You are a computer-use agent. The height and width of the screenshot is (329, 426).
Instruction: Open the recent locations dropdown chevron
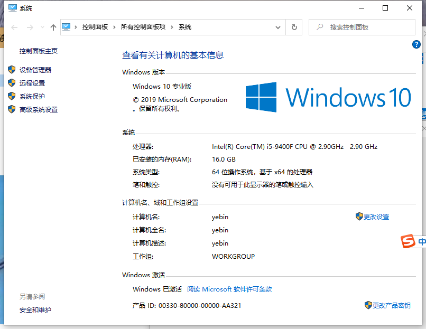[41, 27]
